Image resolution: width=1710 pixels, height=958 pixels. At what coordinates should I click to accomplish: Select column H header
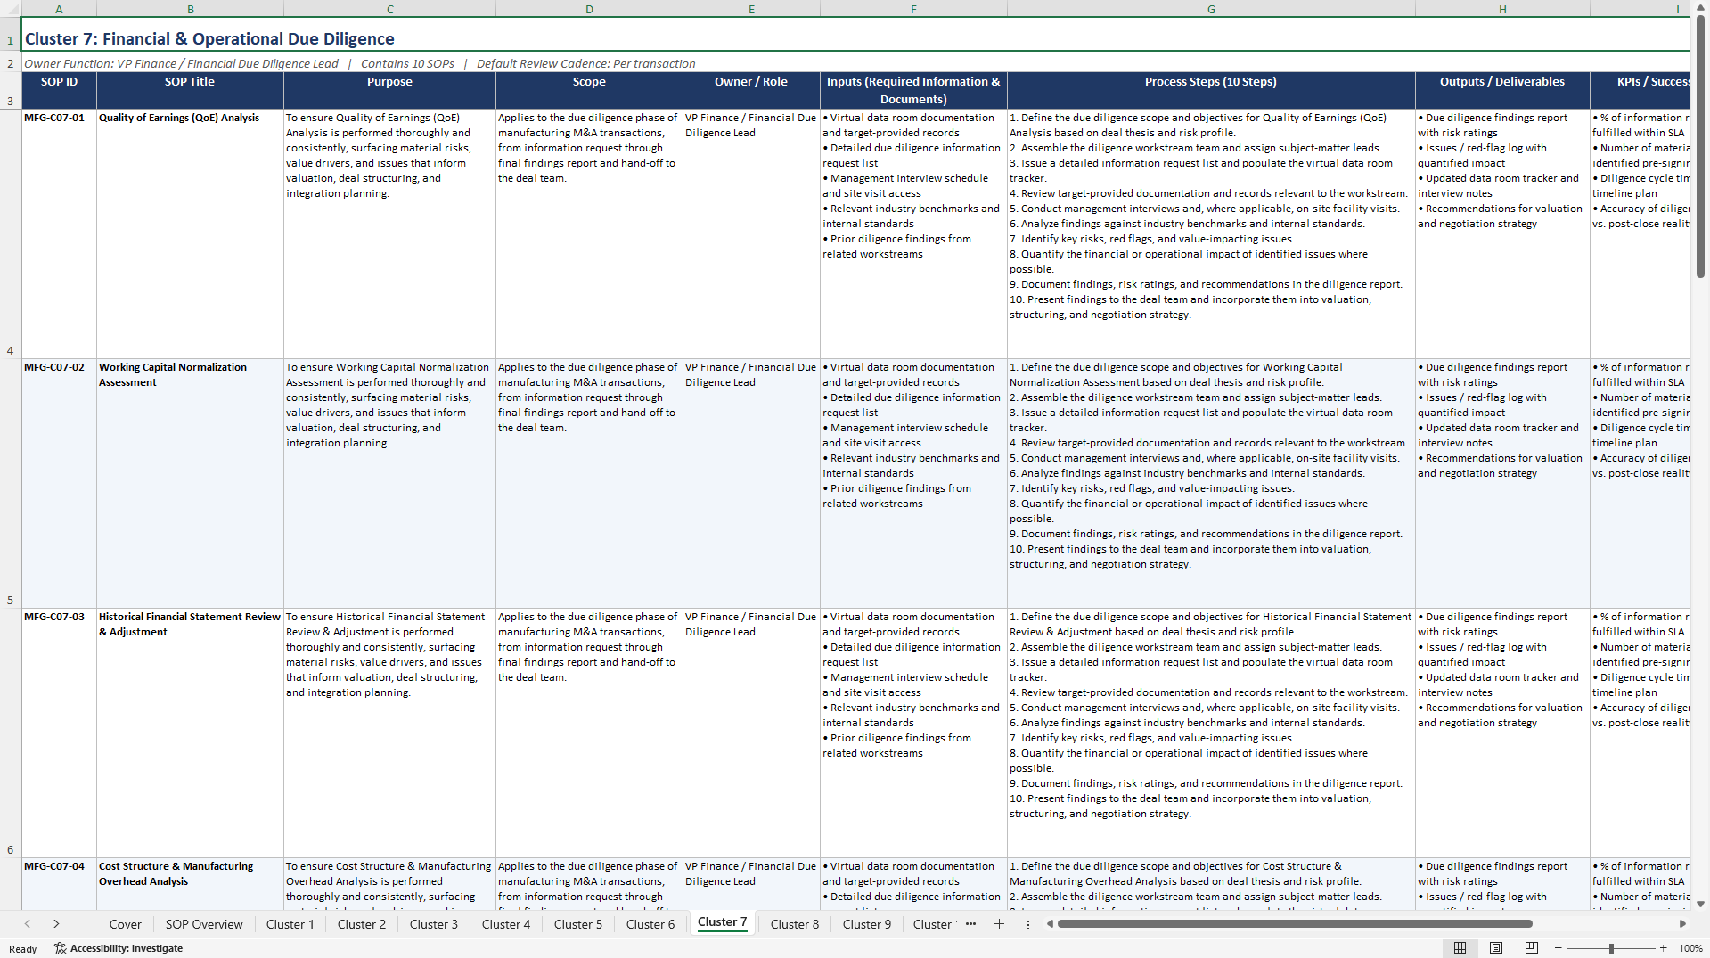click(1502, 9)
